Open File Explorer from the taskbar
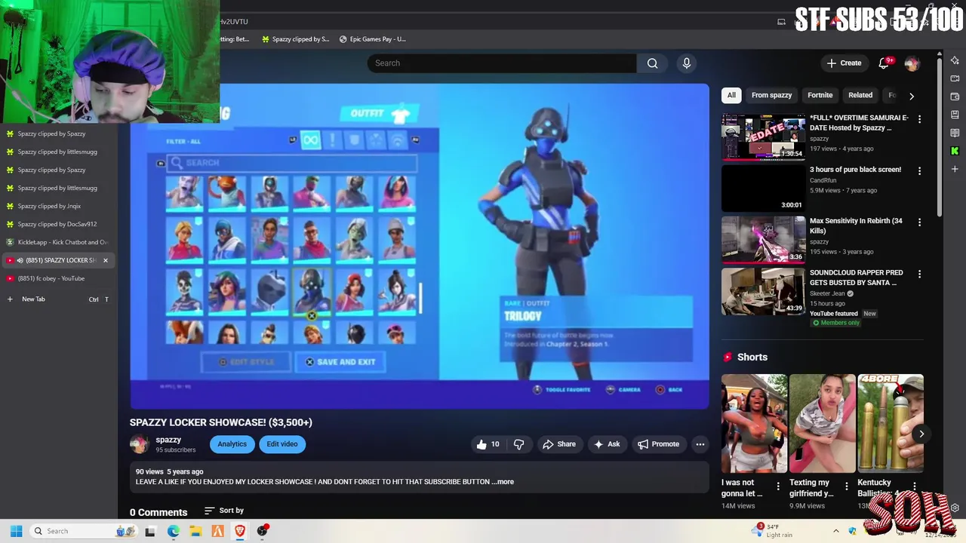This screenshot has width=966, height=543. click(195, 531)
